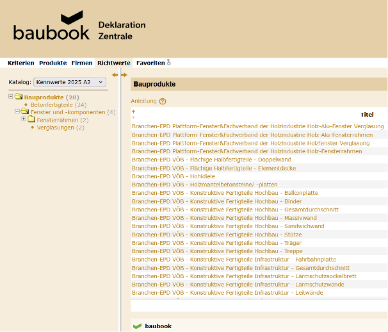
Task: Click the Deklaration Zentrale header title
Action: tap(122, 31)
